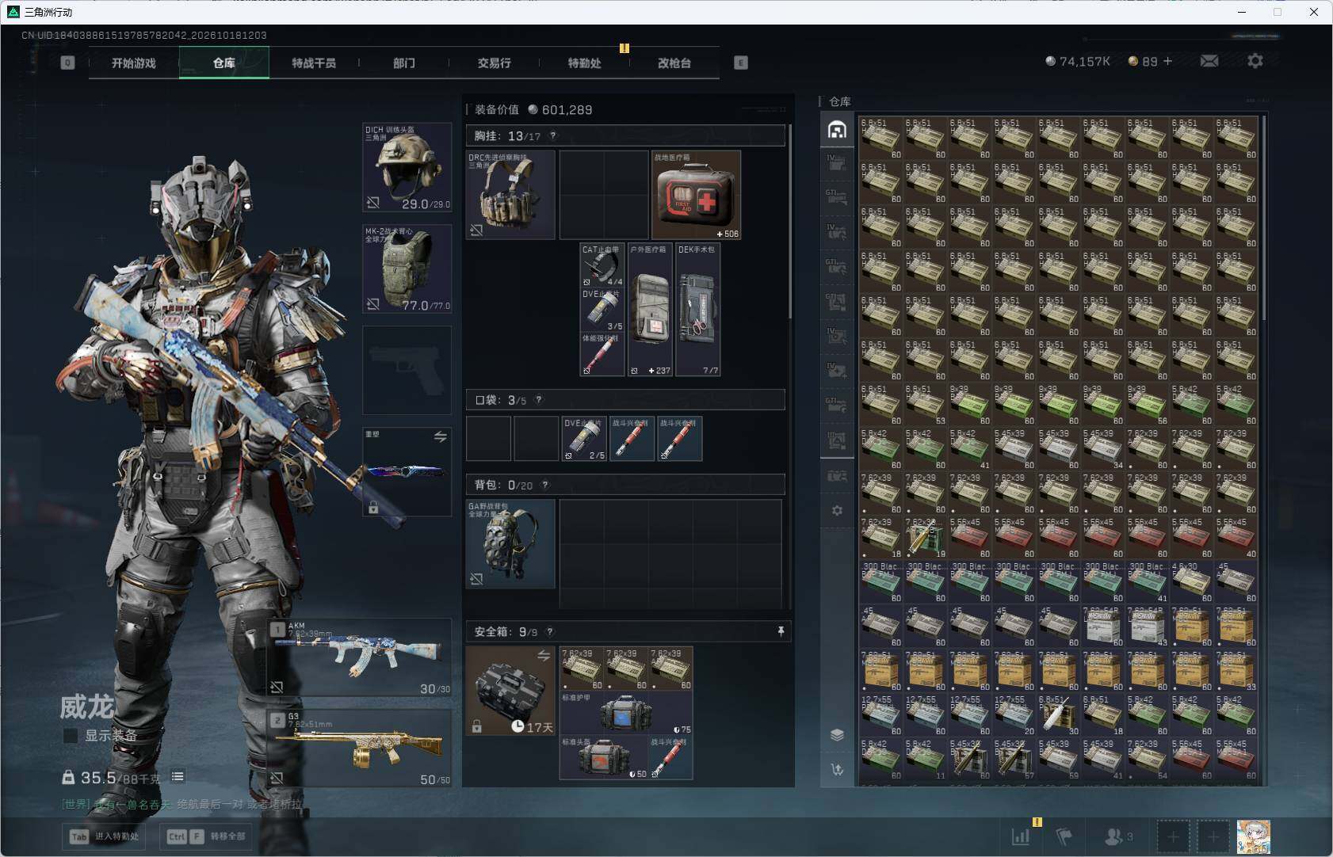
Task: Click the pin icon on safe box header
Action: (x=781, y=631)
